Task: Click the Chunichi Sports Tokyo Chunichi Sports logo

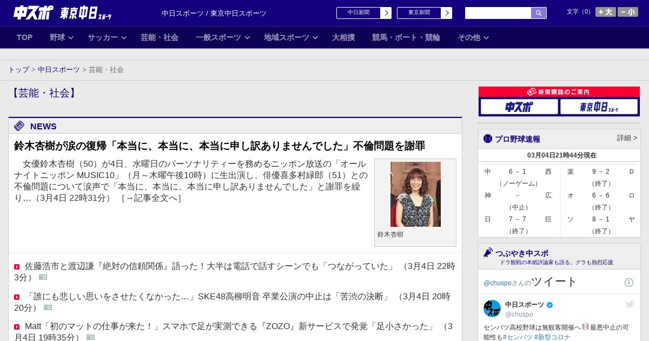Action: point(62,12)
